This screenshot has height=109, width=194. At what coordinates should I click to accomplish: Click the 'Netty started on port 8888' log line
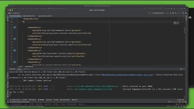tap(137, 86)
